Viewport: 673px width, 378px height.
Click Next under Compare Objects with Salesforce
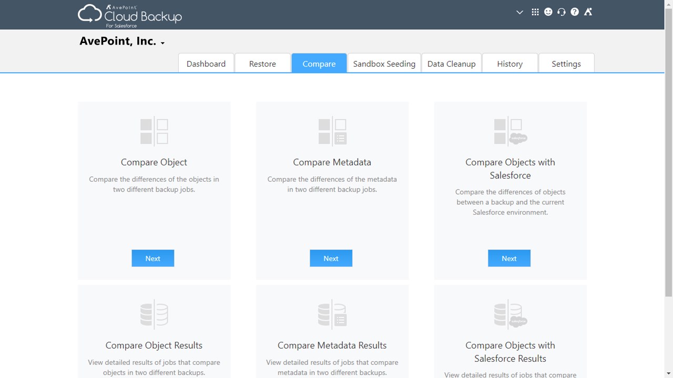509,258
